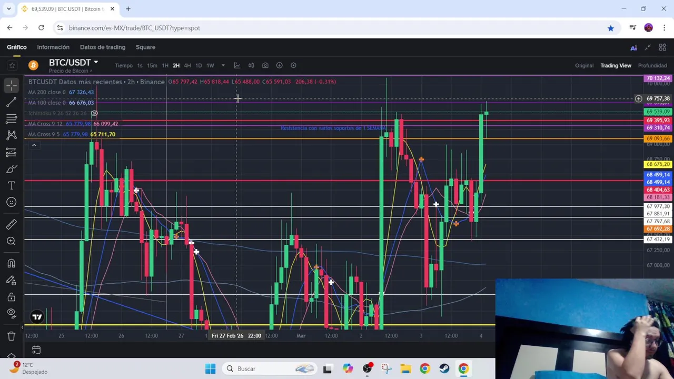Open the Fibonacci and Gann tools
674x379 pixels.
11,118
